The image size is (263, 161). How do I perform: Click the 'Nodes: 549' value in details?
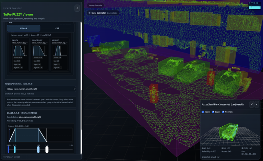(226, 151)
